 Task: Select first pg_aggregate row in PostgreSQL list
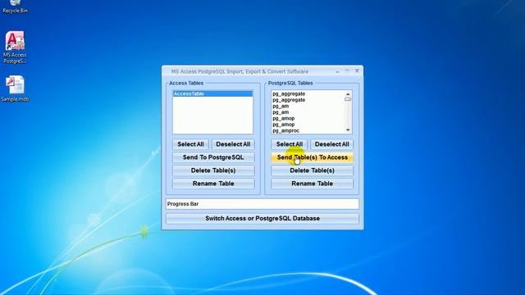tap(308, 94)
